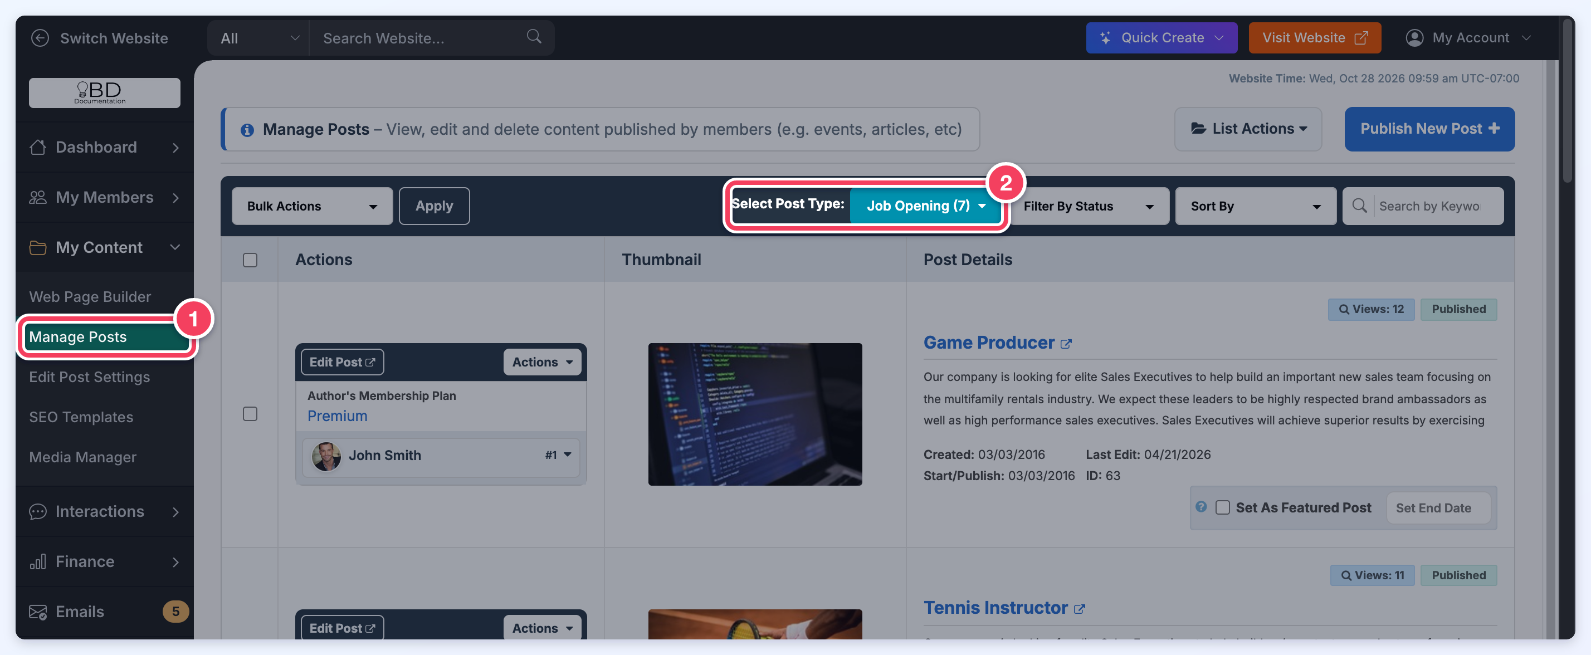Click the keyword search magnifier icon
1591x655 pixels.
point(1359,206)
